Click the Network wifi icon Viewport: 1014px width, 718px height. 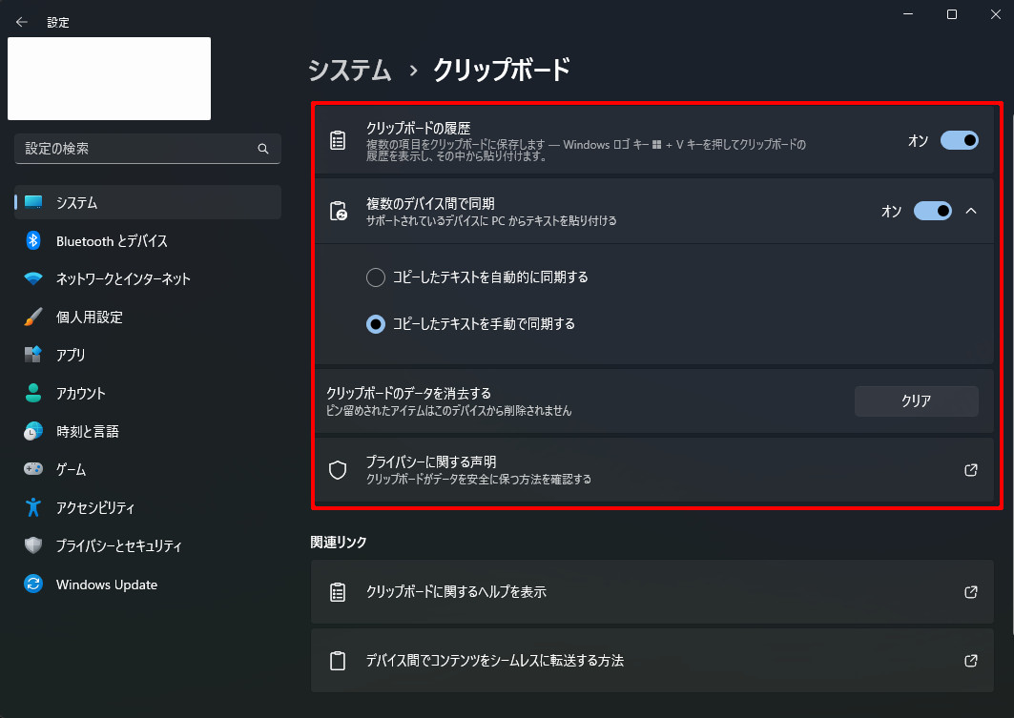pyautogui.click(x=33, y=279)
